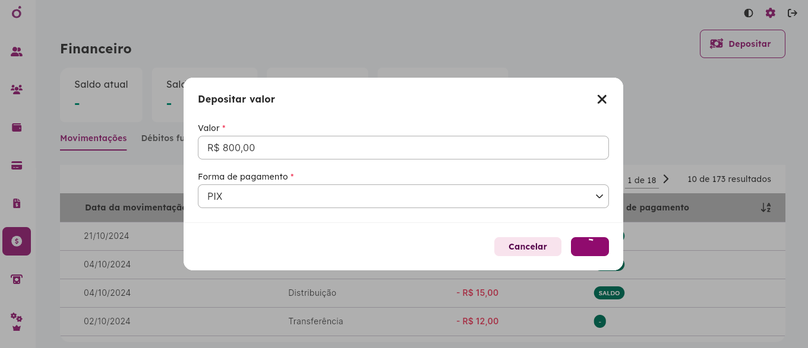Screen dimensions: 808x348
Task: Click the Valor input field
Action: click(x=403, y=148)
